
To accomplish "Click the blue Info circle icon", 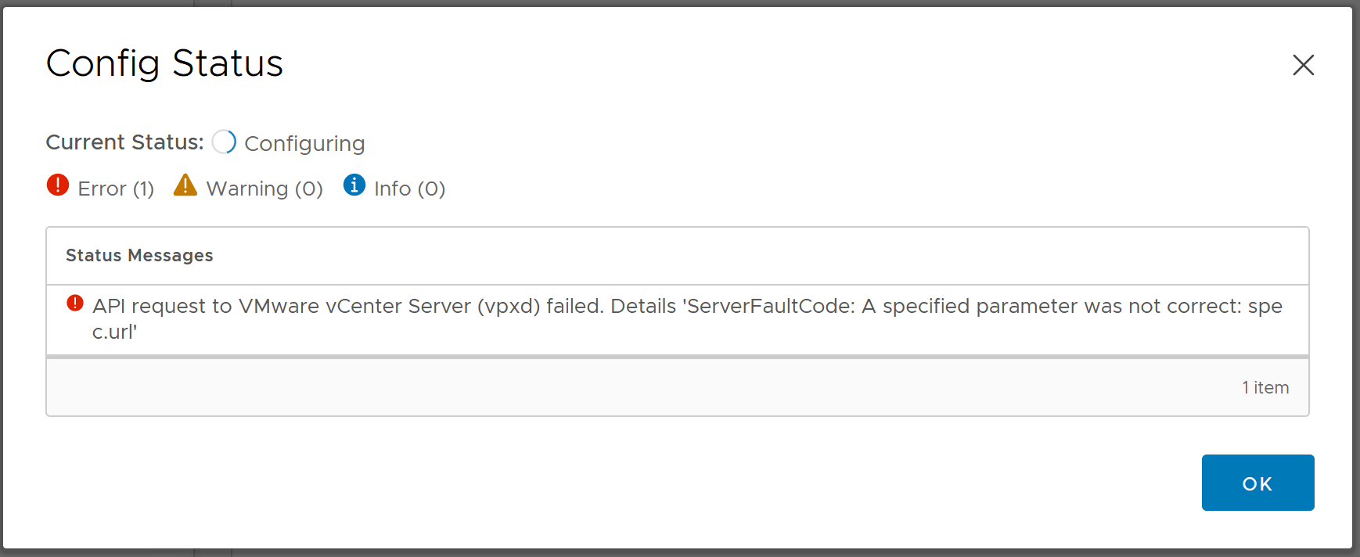I will tap(354, 185).
